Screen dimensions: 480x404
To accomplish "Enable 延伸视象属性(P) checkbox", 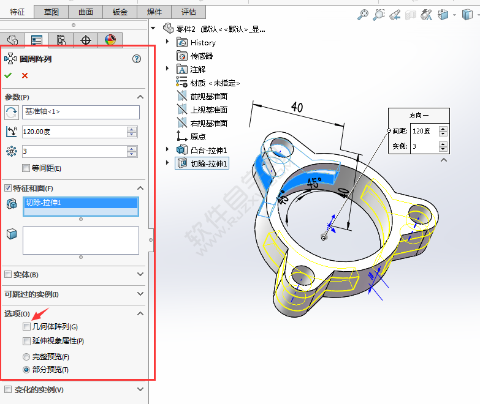I will point(26,341).
